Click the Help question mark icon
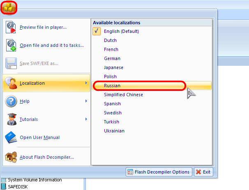249x190 pixels. [x=11, y=101]
